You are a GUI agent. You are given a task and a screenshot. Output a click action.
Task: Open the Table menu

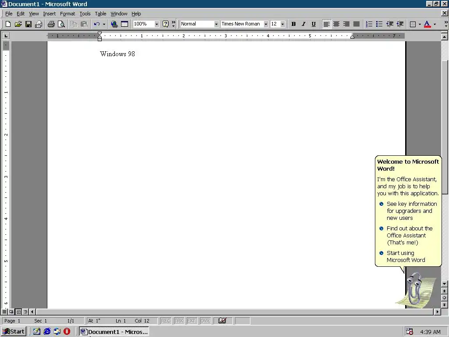pyautogui.click(x=100, y=14)
